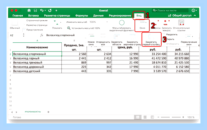Screen dimensions: 207x130
Task: Click 'Установить масштаб 100%' magnifier icon
Action: pyautogui.click(x=69, y=28)
